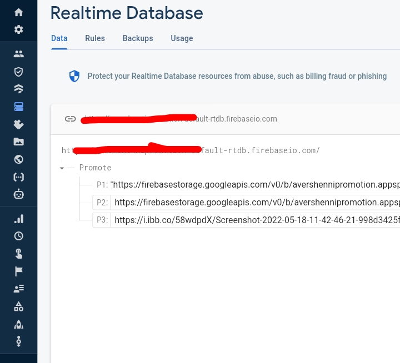Click the P2 key label
400x363 pixels.
point(102,203)
